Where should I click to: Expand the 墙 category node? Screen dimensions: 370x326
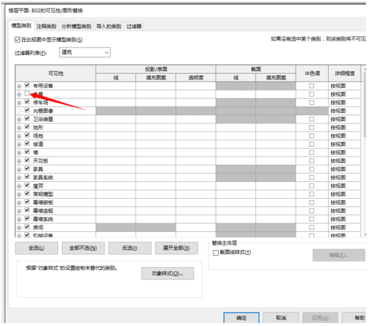(19, 153)
